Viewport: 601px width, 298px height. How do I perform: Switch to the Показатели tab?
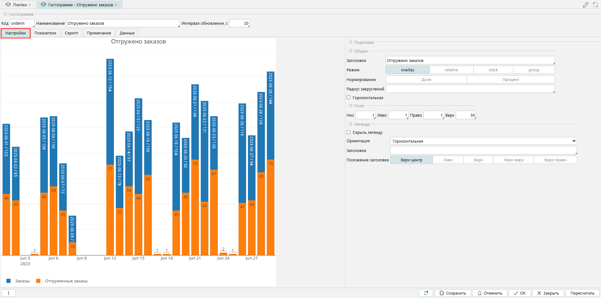(x=45, y=33)
